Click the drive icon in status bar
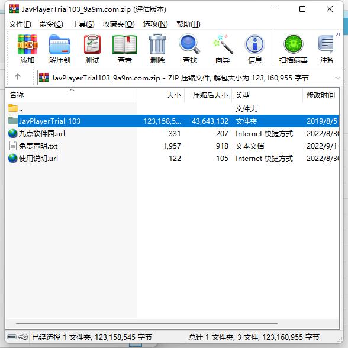 [x=12, y=337]
